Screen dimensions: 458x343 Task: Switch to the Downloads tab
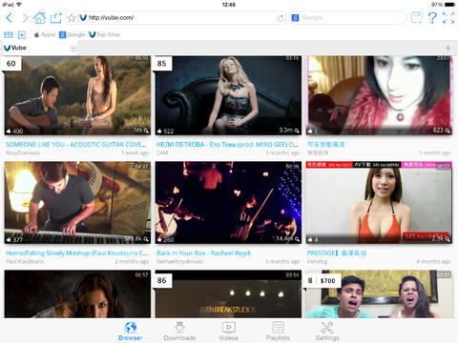(x=179, y=331)
